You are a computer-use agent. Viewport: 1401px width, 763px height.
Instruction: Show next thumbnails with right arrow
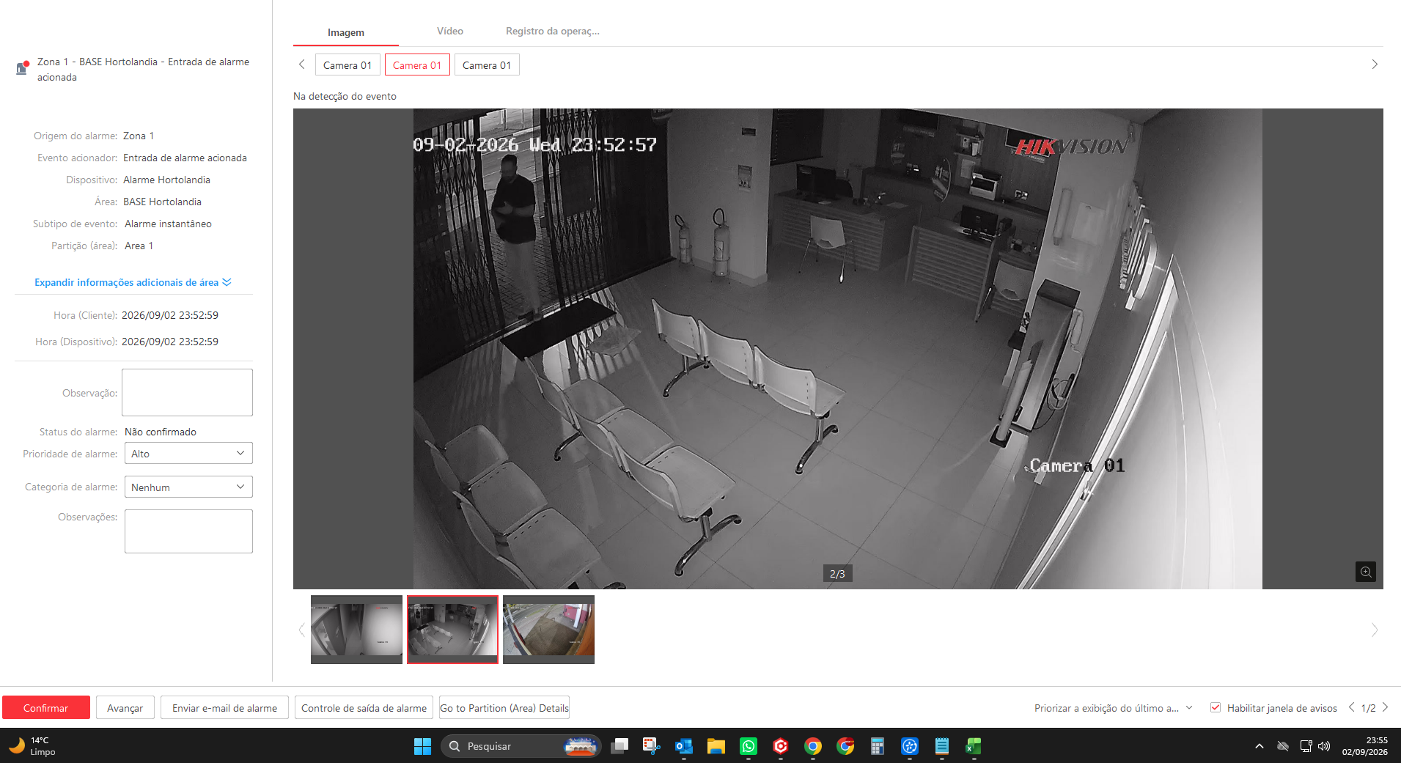point(1375,630)
